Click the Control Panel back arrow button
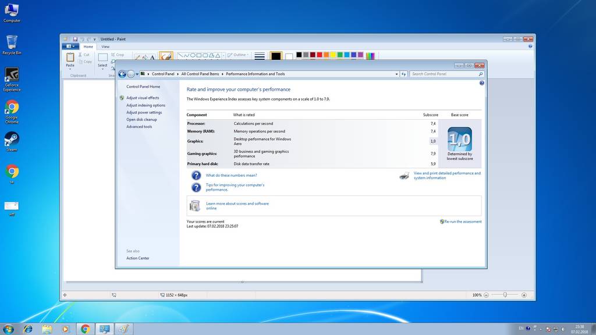596x335 pixels. [122, 74]
